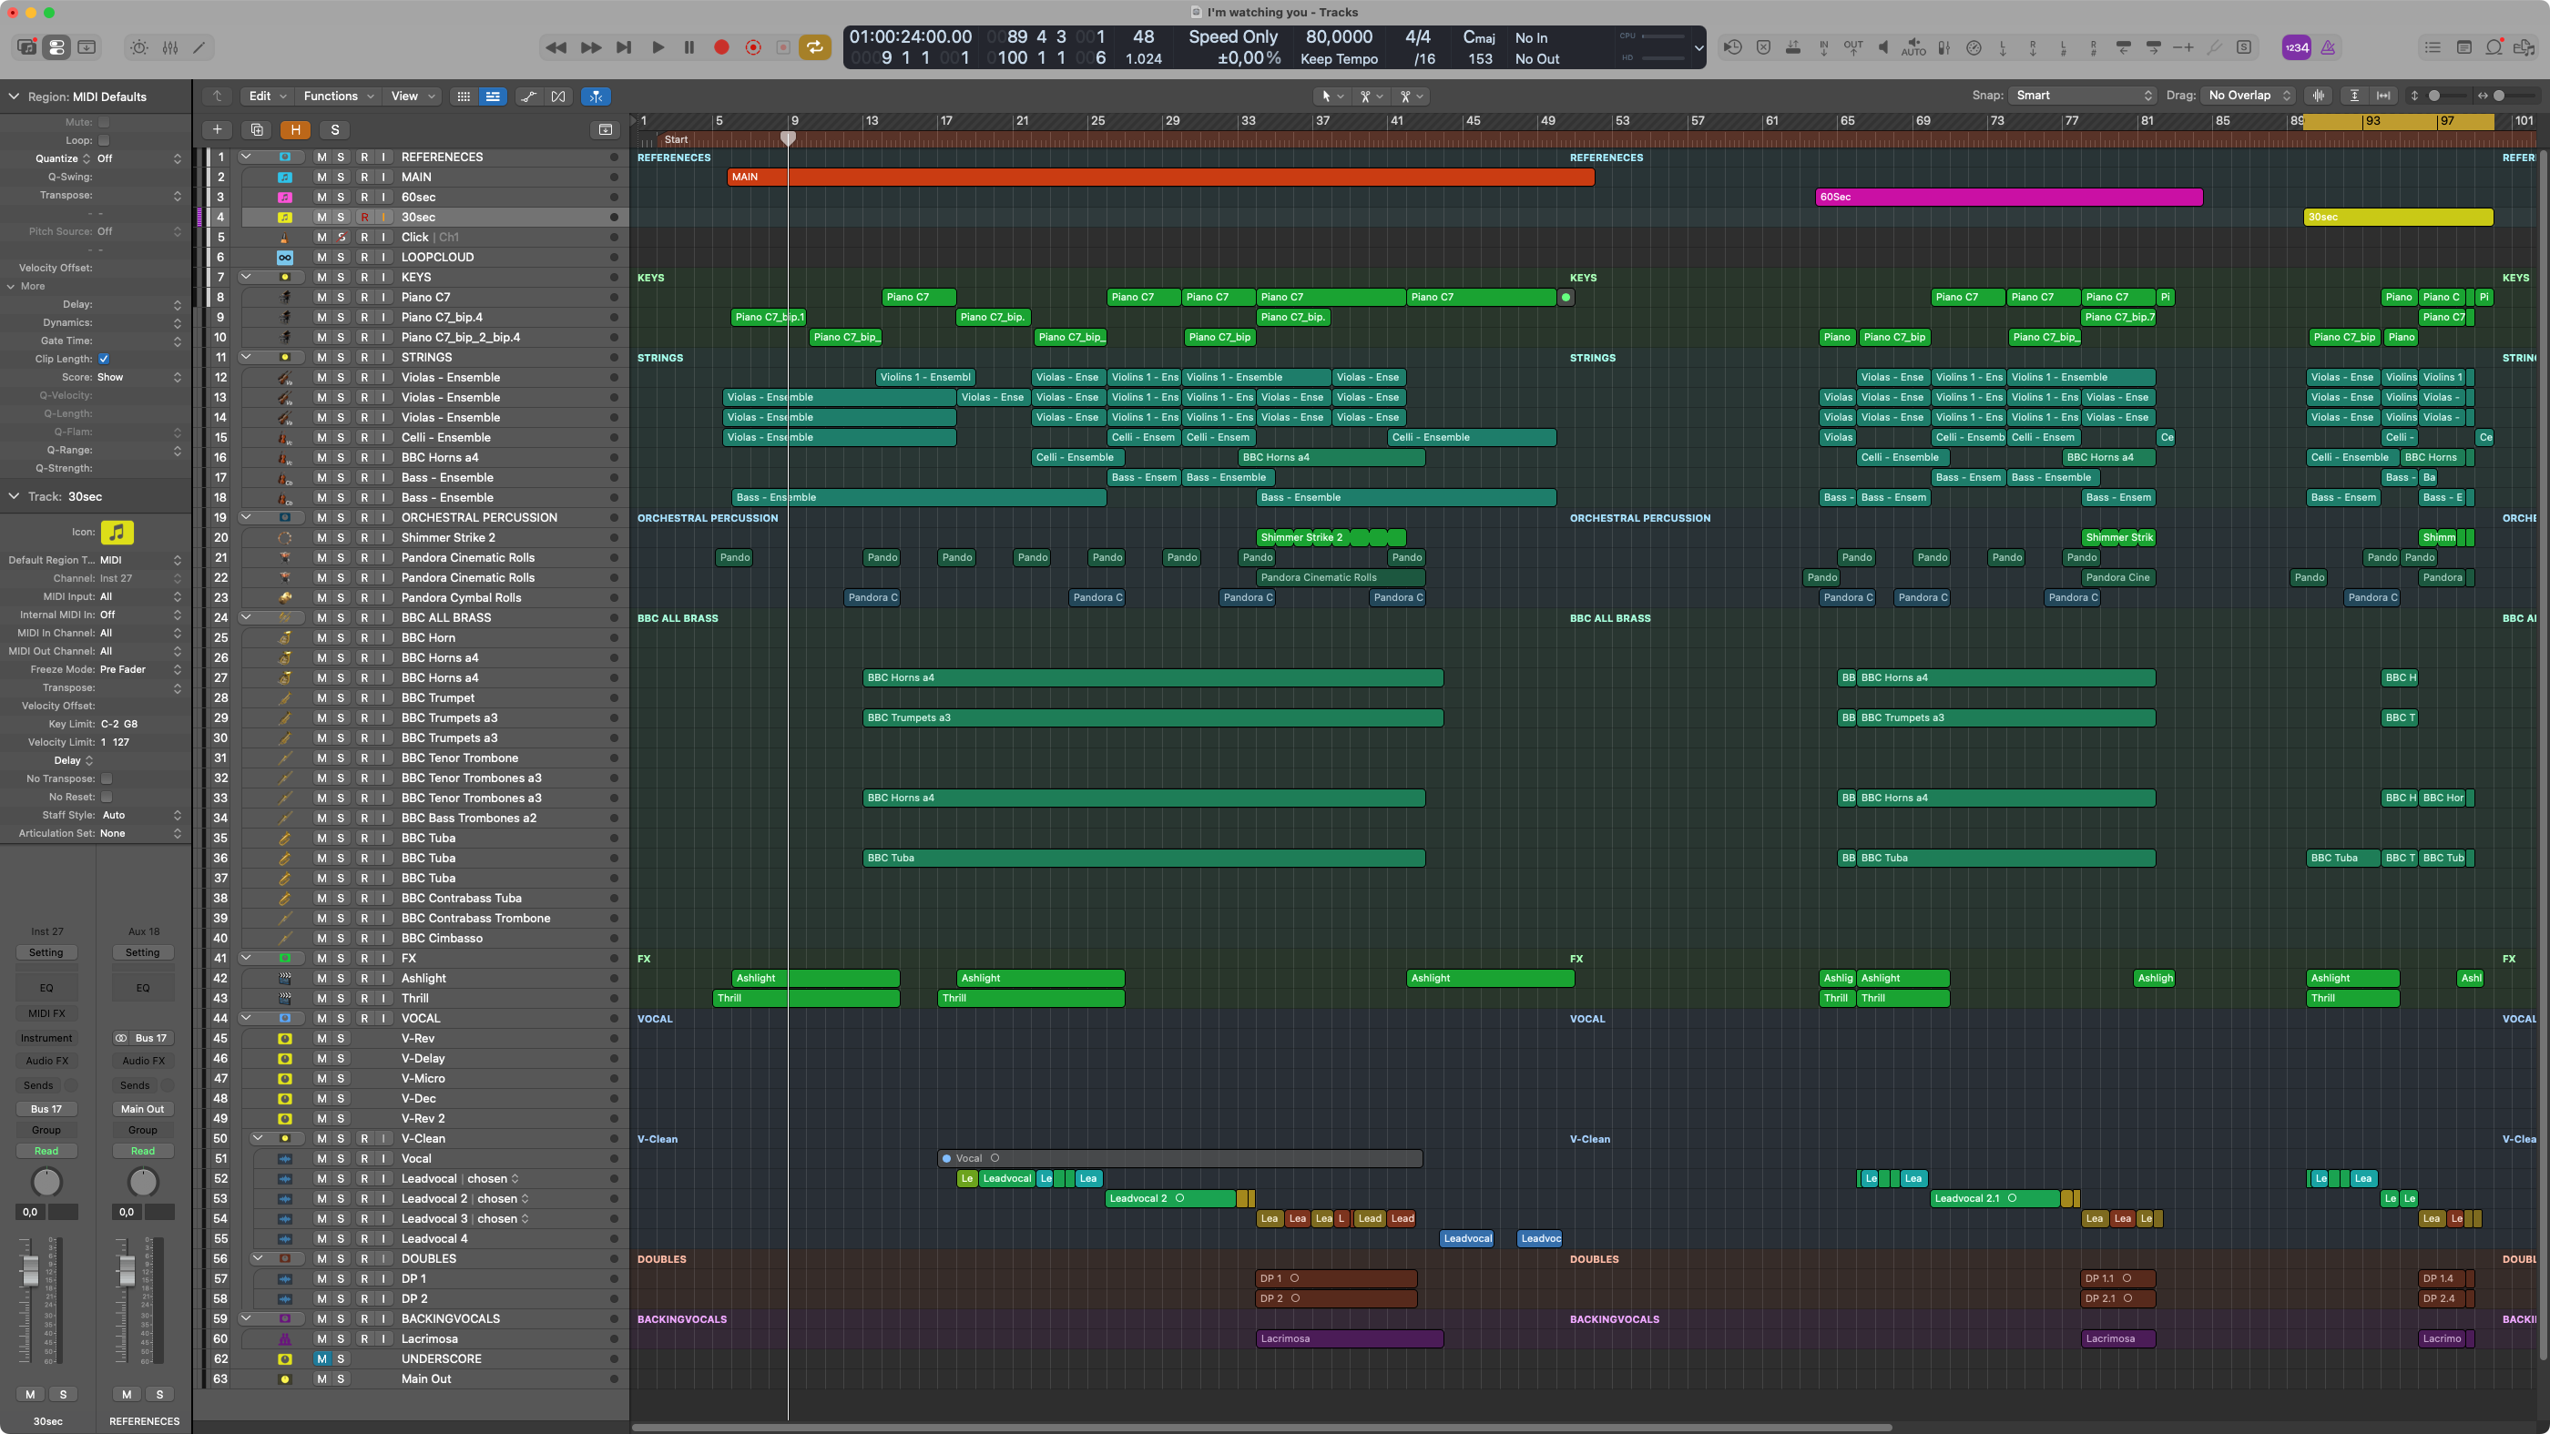Click the Pause transport button
The image size is (2550, 1434).
(x=689, y=46)
